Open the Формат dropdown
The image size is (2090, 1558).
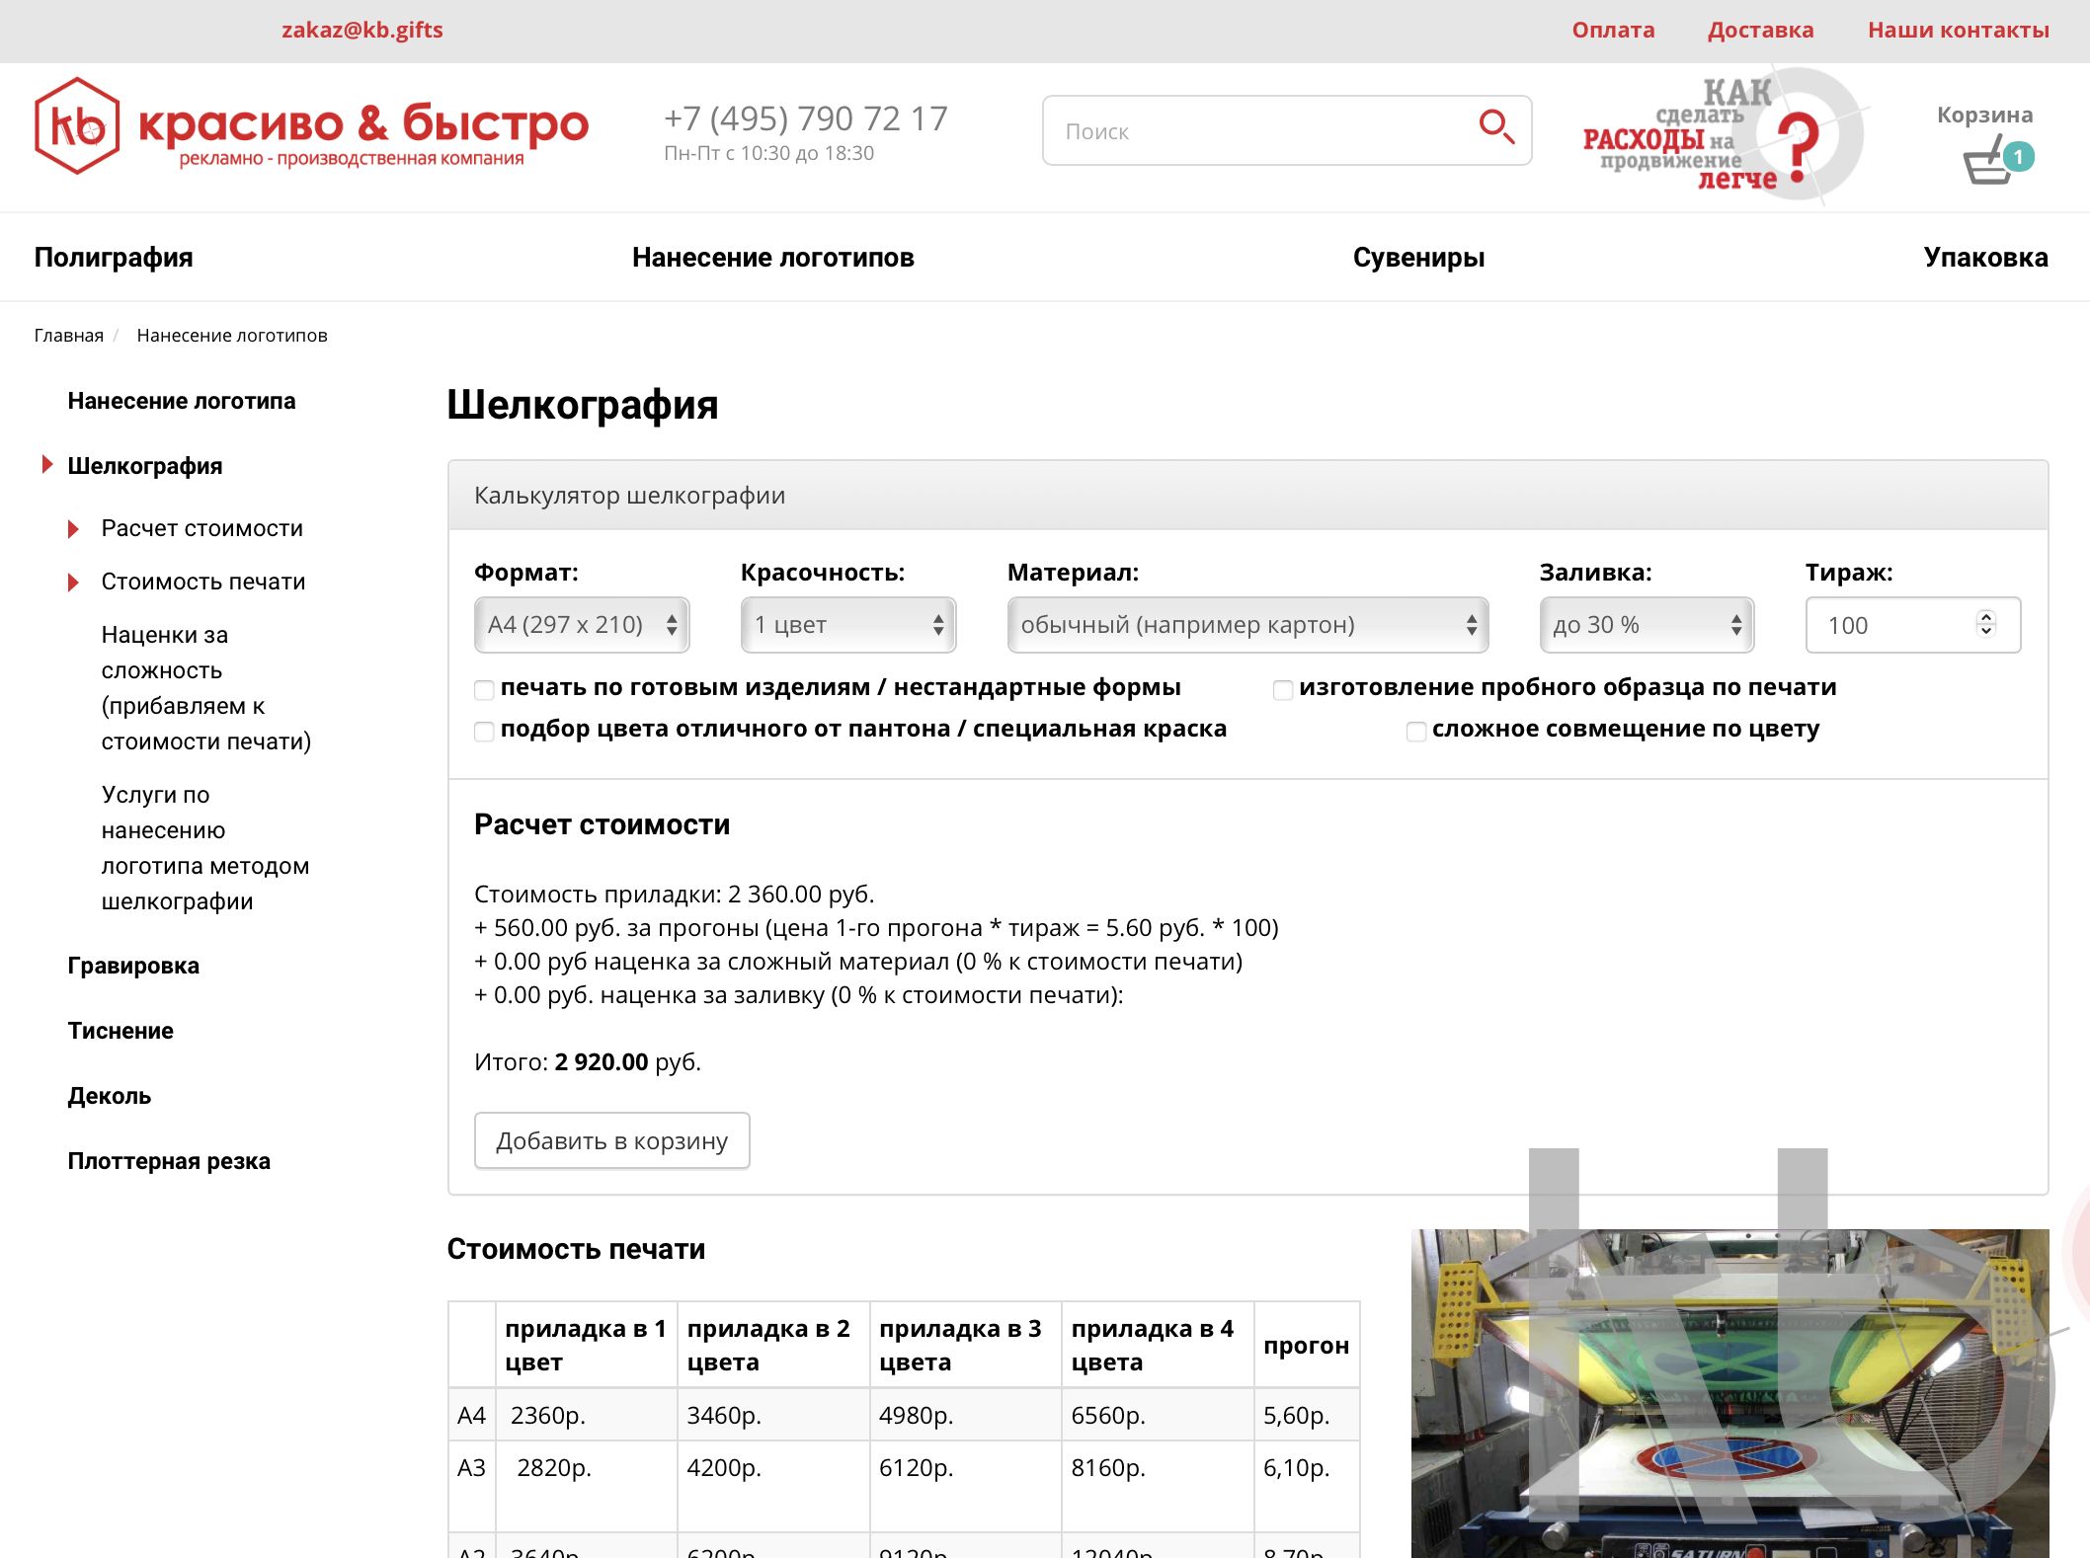(x=581, y=625)
